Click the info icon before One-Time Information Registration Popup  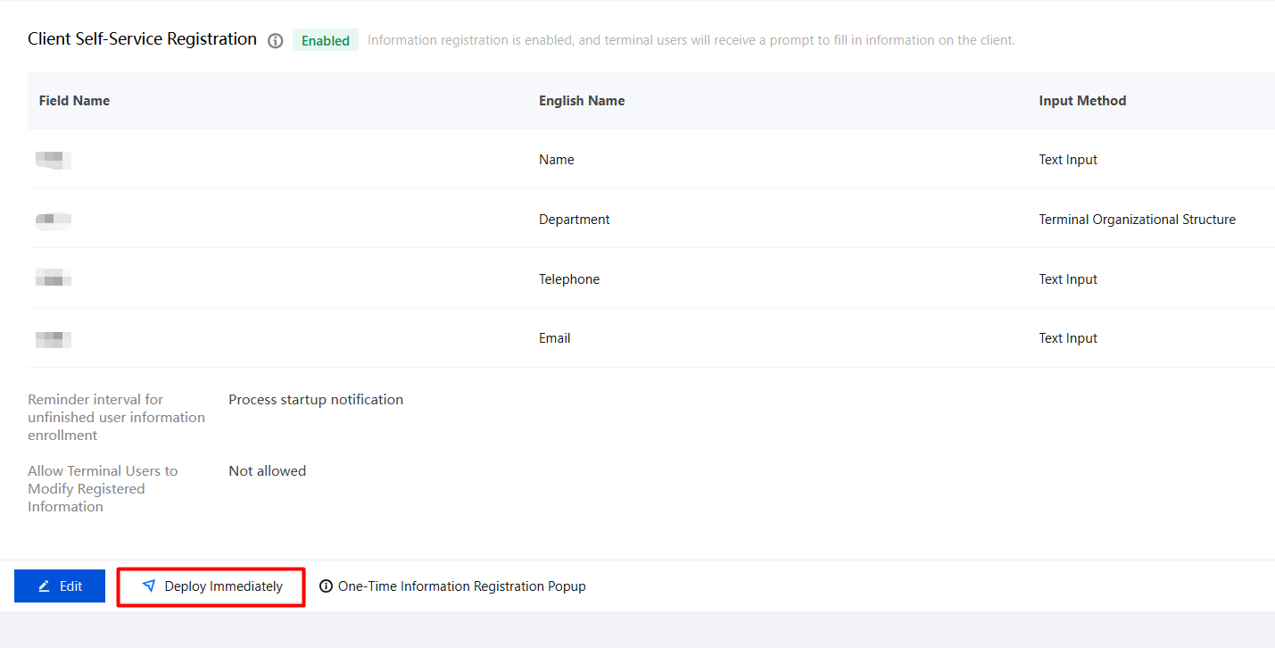[x=326, y=586]
